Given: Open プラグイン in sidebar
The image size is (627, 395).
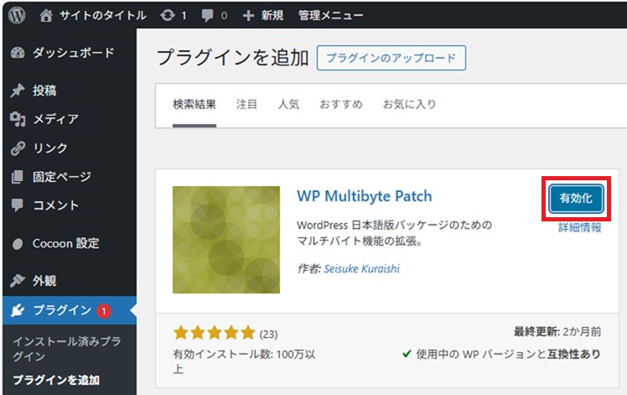Looking at the screenshot, I should point(62,310).
